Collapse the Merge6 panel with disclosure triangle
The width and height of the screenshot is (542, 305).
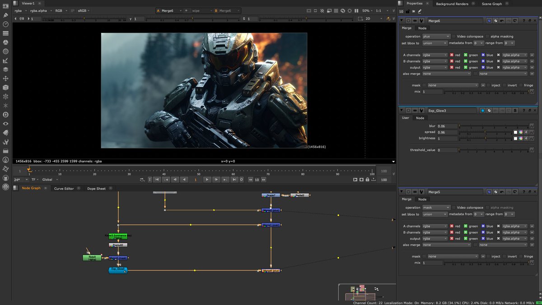pos(402,20)
